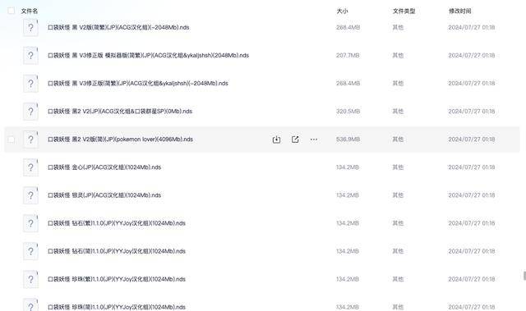Click file icon of 口袋妖怪 珍珠(繁) nds

(x=30, y=279)
